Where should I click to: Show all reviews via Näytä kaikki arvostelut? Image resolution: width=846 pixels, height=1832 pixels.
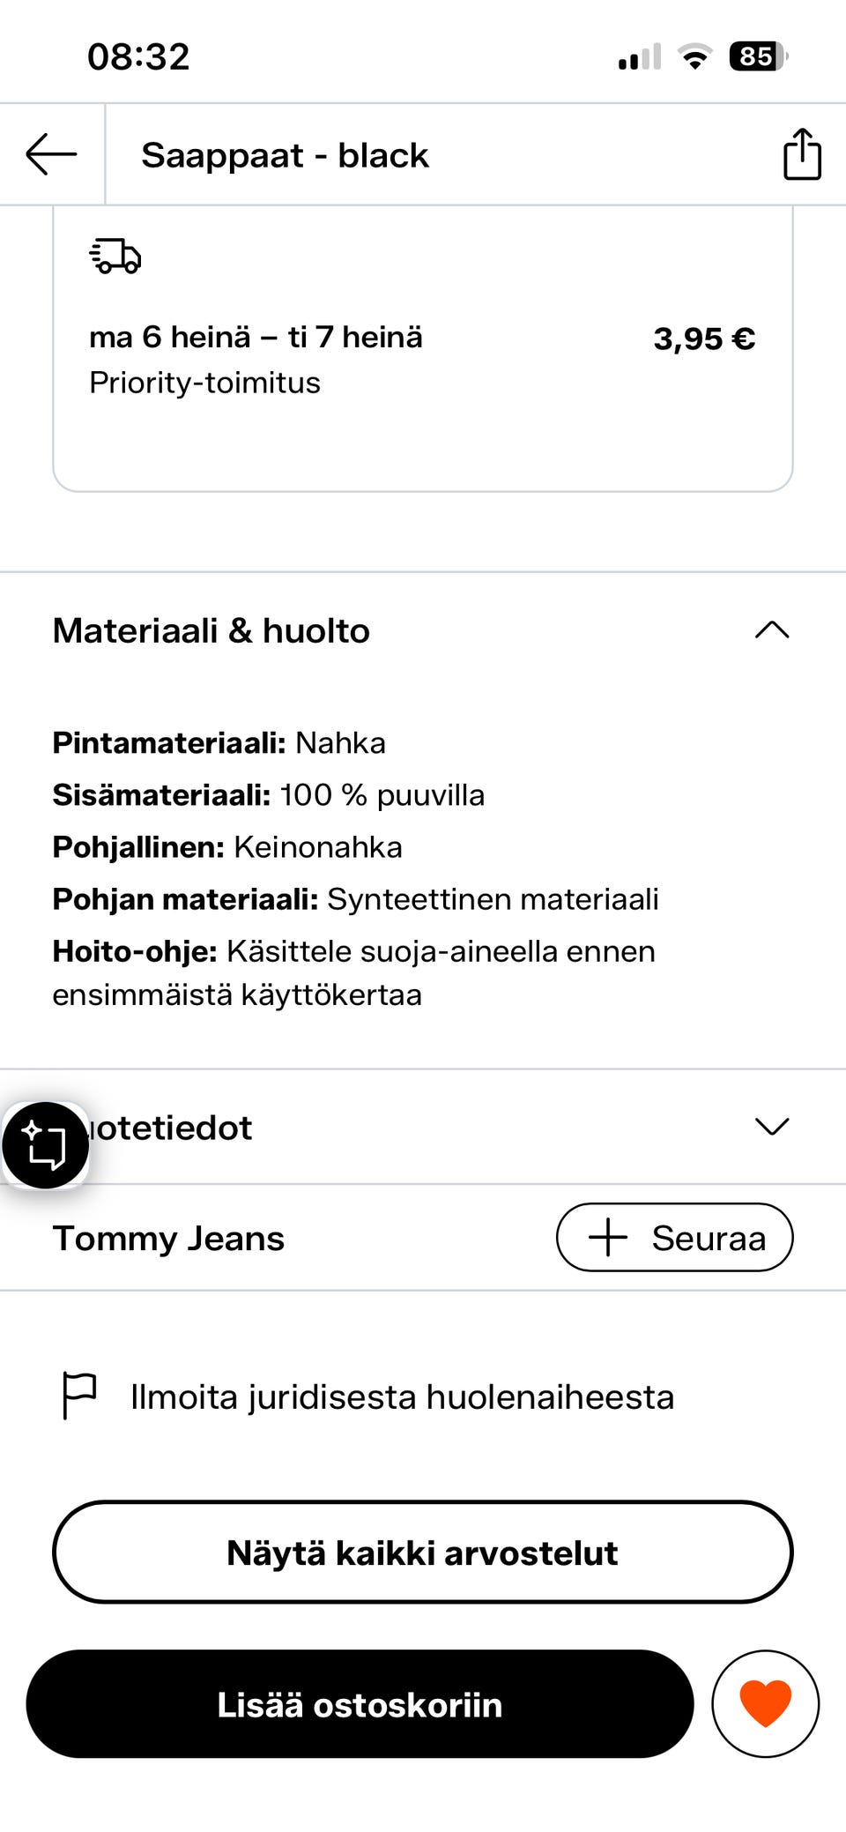[x=422, y=1552]
